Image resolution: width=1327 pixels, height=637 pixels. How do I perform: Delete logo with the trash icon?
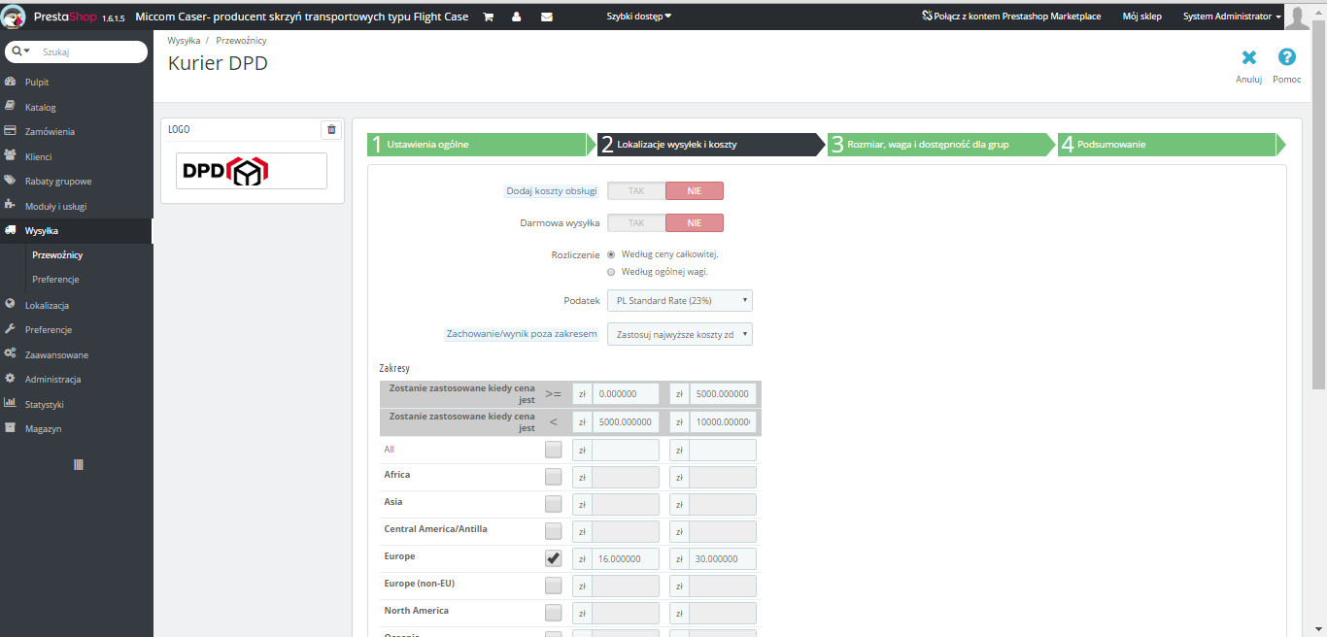[331, 129]
